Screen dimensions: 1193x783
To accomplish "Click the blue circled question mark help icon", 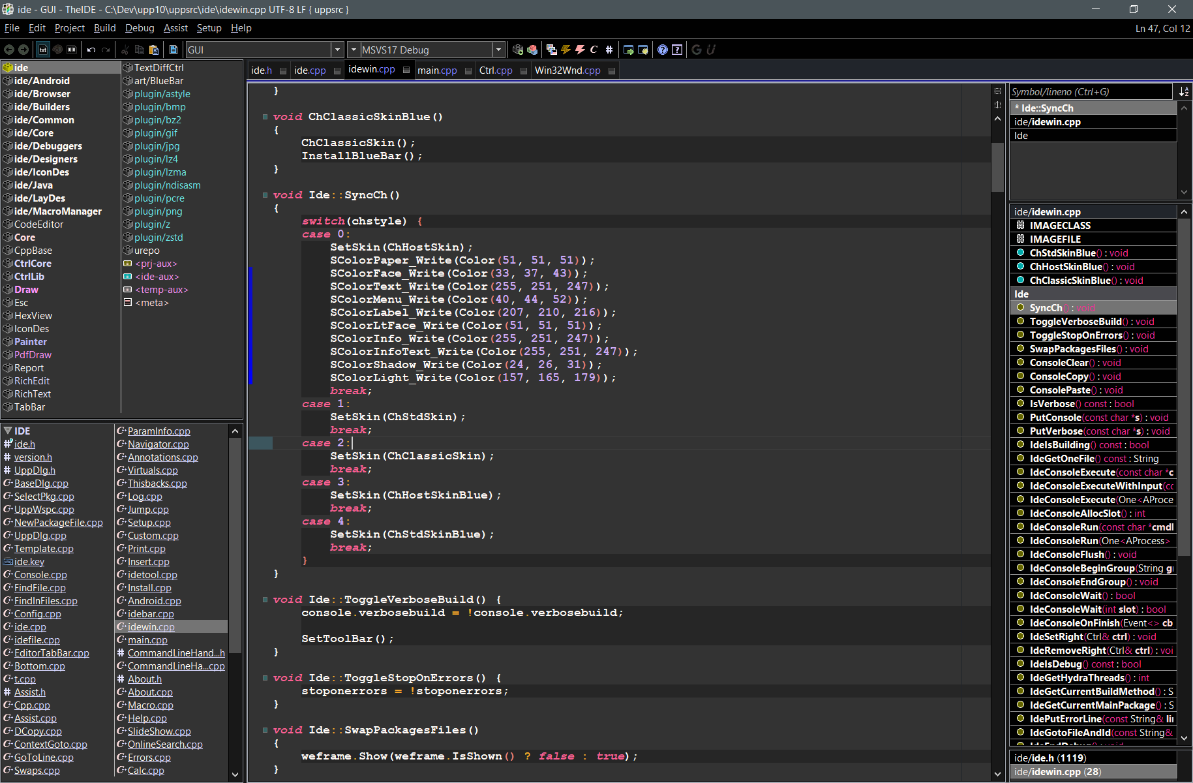I will tap(663, 50).
